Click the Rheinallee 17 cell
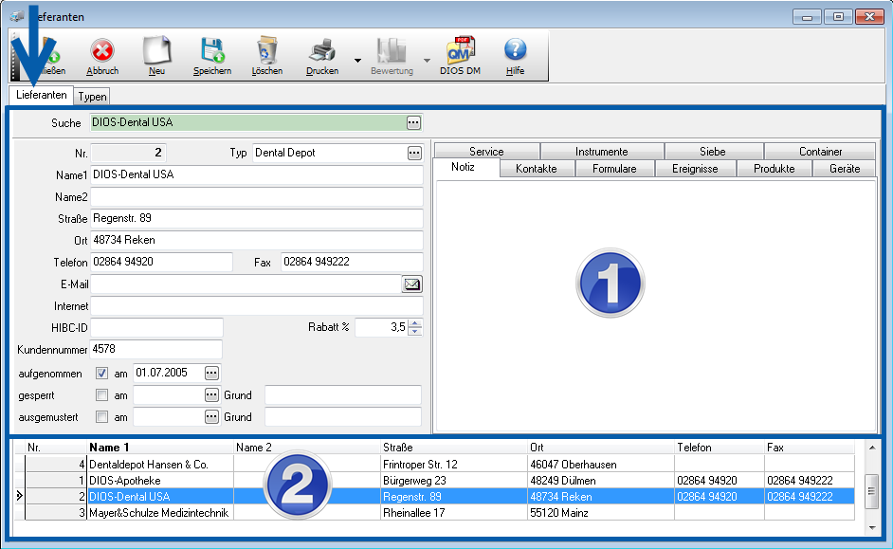The image size is (893, 549). tap(454, 513)
